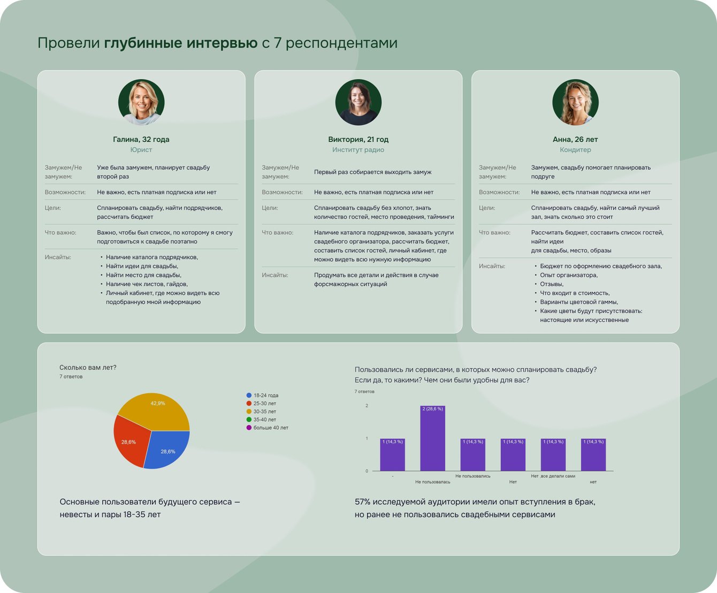
Task: Click 'Замужем/Не замужем:' label in Галина's card
Action: point(64,172)
